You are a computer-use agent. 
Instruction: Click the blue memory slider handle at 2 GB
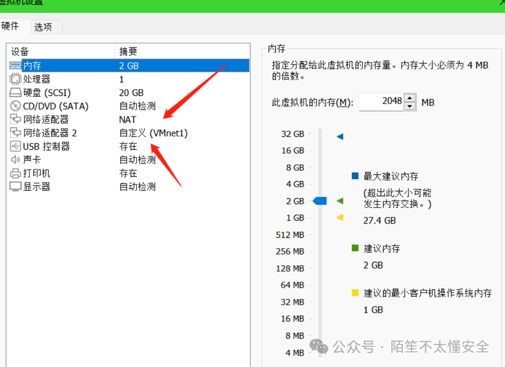[x=319, y=201]
